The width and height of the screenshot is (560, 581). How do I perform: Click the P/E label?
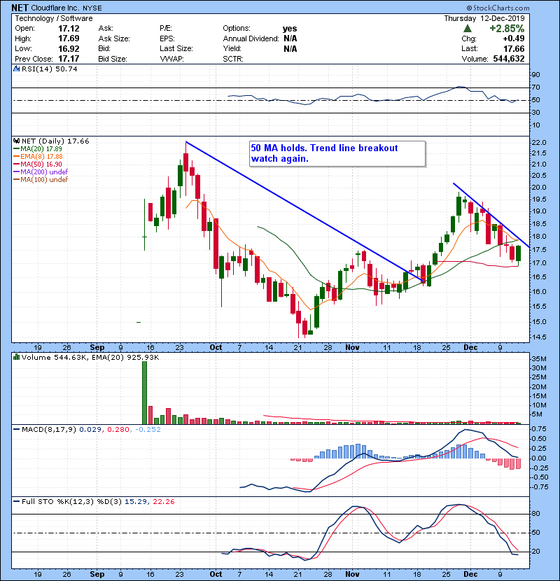[166, 28]
